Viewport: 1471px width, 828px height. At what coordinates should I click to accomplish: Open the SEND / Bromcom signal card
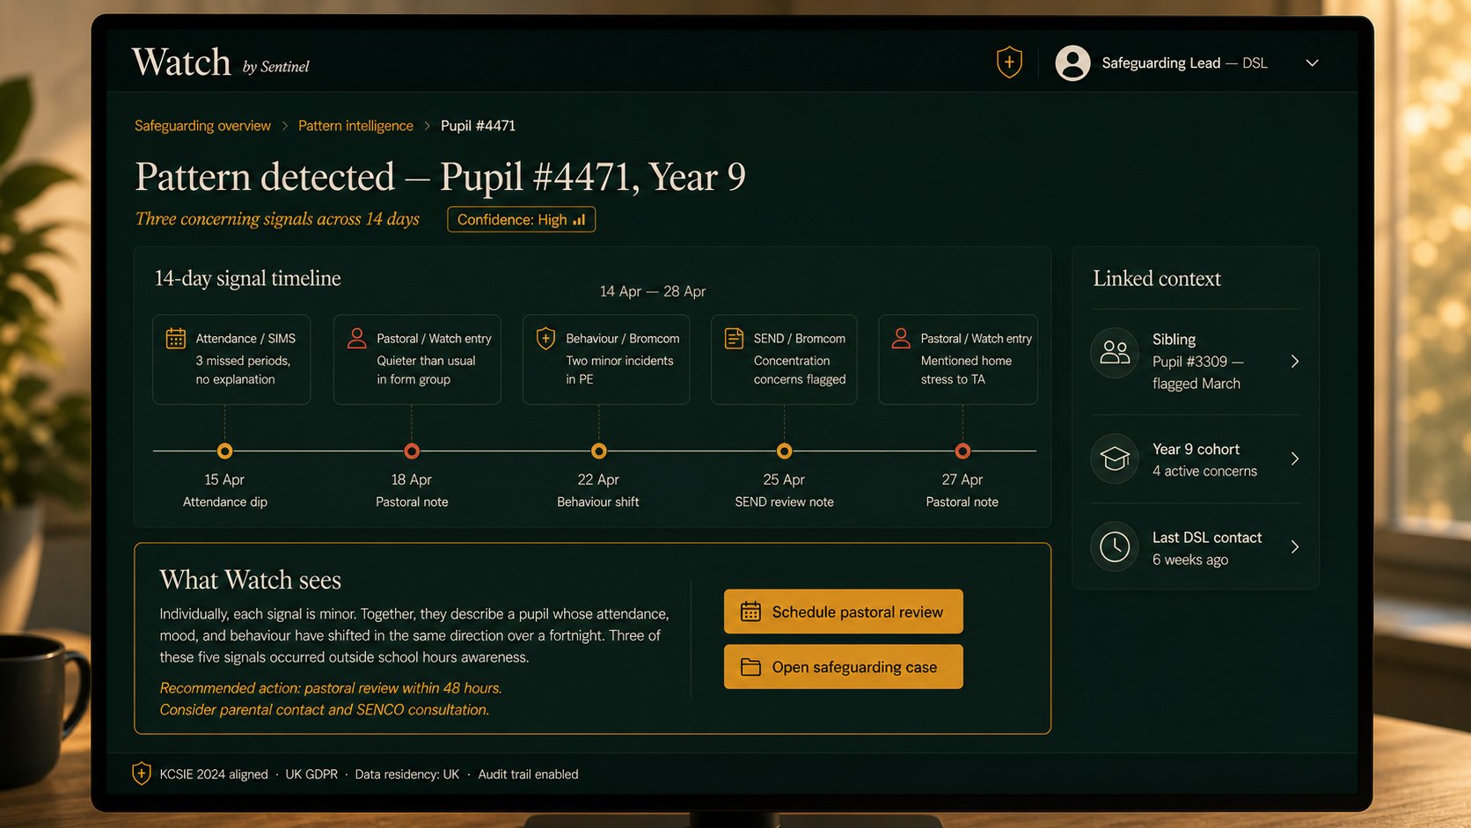tap(784, 359)
